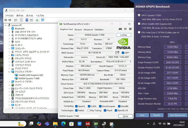
Task: Toggle the UEFI checkbox in GPU-Z
Action: (123, 53)
